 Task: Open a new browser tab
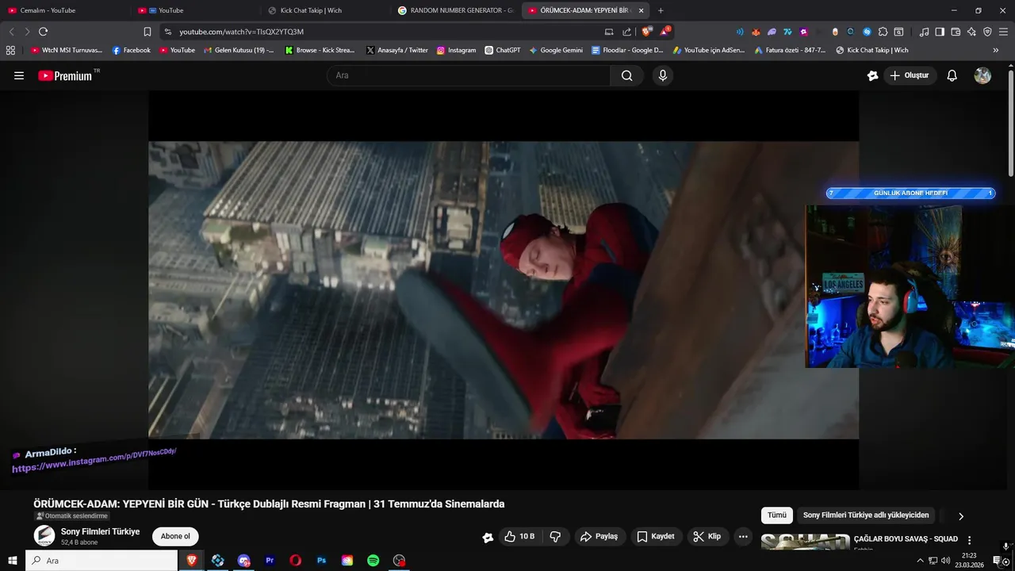(661, 10)
